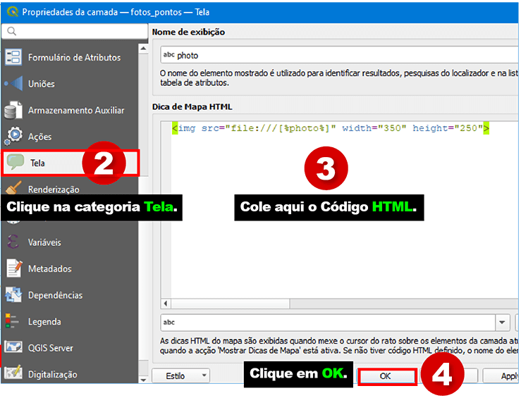
Task: Open the Estilo dropdown button
Action: [180, 375]
